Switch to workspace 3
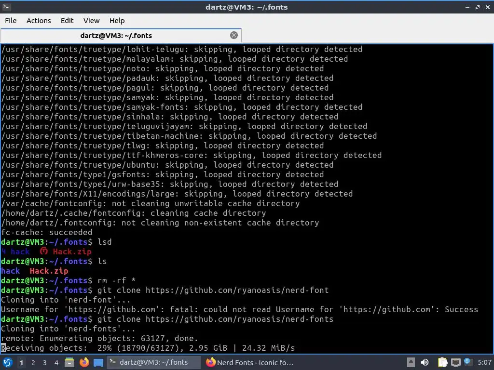This screenshot has width=494, height=370. pyautogui.click(x=45, y=363)
